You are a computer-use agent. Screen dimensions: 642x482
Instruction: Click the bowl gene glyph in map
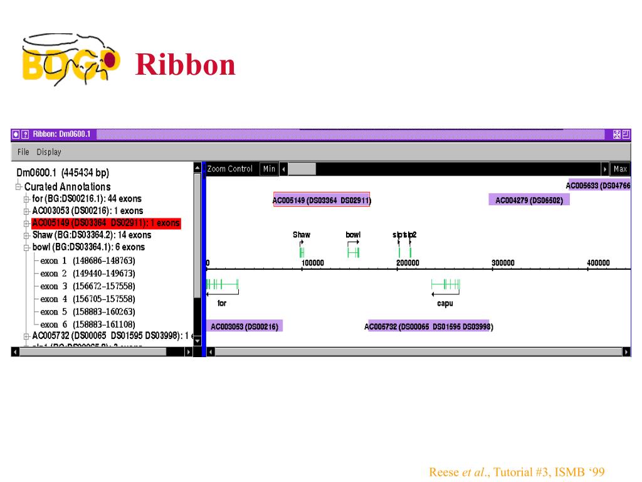tap(354, 253)
